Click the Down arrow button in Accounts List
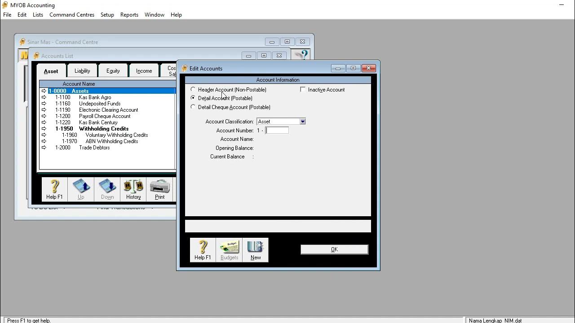Viewport: 575px width, 323px height. click(107, 189)
